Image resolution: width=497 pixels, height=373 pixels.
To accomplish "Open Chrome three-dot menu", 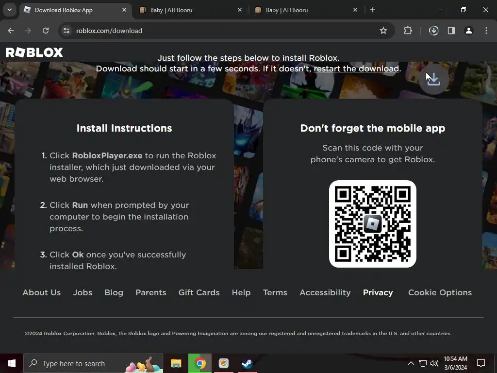I will coord(486,31).
